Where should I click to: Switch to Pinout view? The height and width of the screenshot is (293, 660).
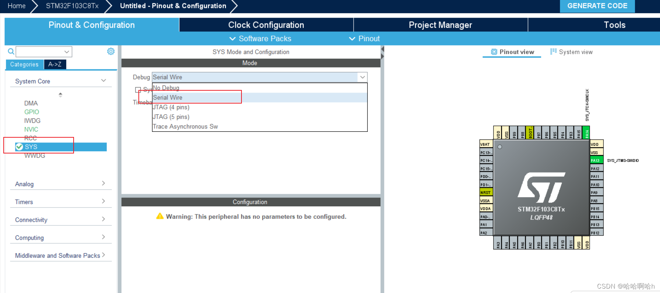[x=512, y=52]
